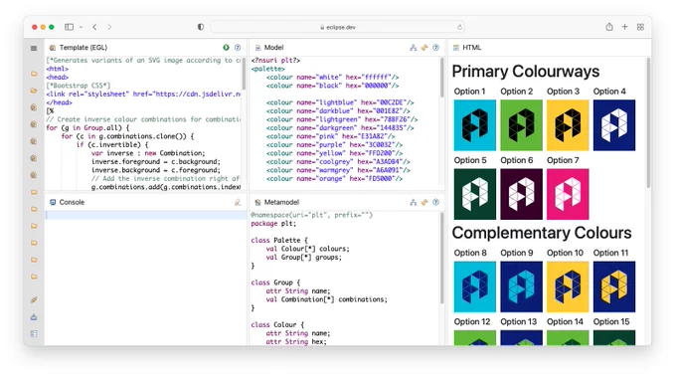Click the Option 4 dark blue logo
The height and width of the screenshot is (377, 676).
pyautogui.click(x=614, y=125)
